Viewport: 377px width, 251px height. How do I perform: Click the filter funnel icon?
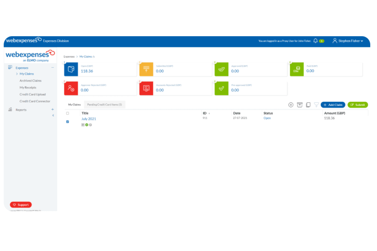(x=316, y=105)
